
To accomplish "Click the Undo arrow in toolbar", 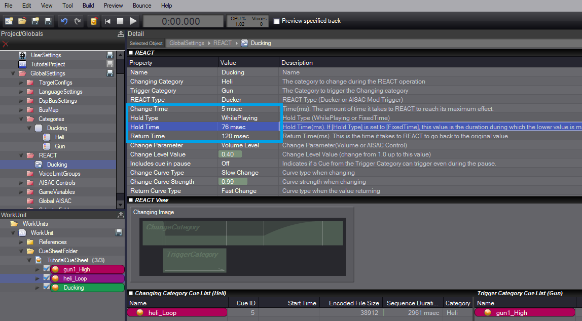I will click(64, 21).
